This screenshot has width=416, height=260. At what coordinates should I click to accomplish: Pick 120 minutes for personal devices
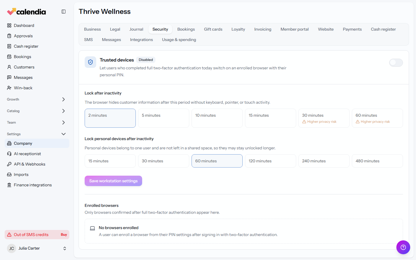tap(270, 161)
